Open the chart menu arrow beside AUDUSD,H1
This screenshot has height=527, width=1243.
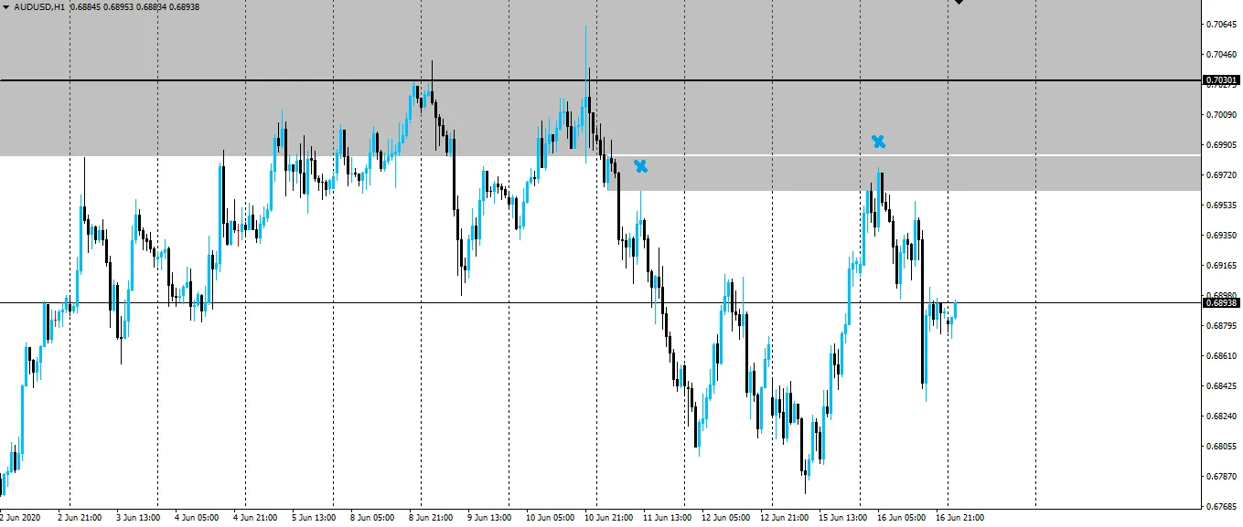(5, 6)
